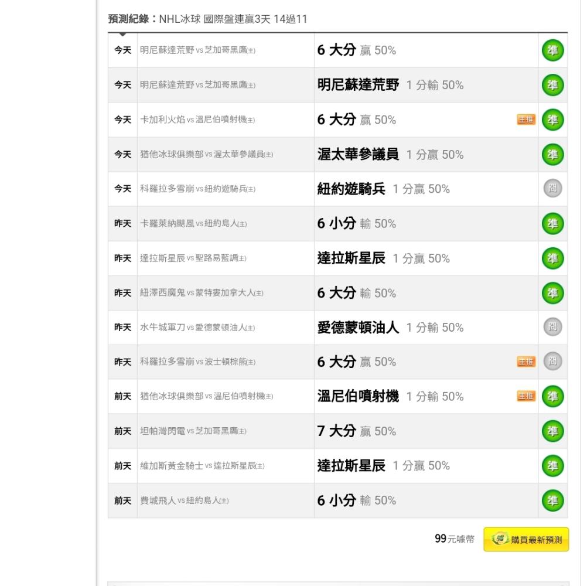The image size is (587, 586).
Task: Click green 準 badge in 明尼蘇達荒野 6 大分 row
Action: pyautogui.click(x=552, y=50)
